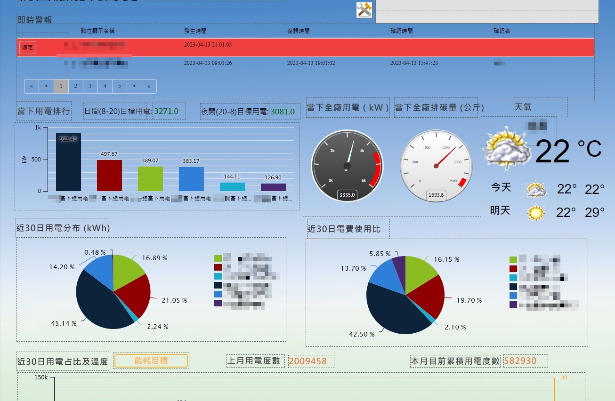Viewport: 615px width, 401px height.
Task: Go to alarm list page 2
Action: click(x=76, y=87)
